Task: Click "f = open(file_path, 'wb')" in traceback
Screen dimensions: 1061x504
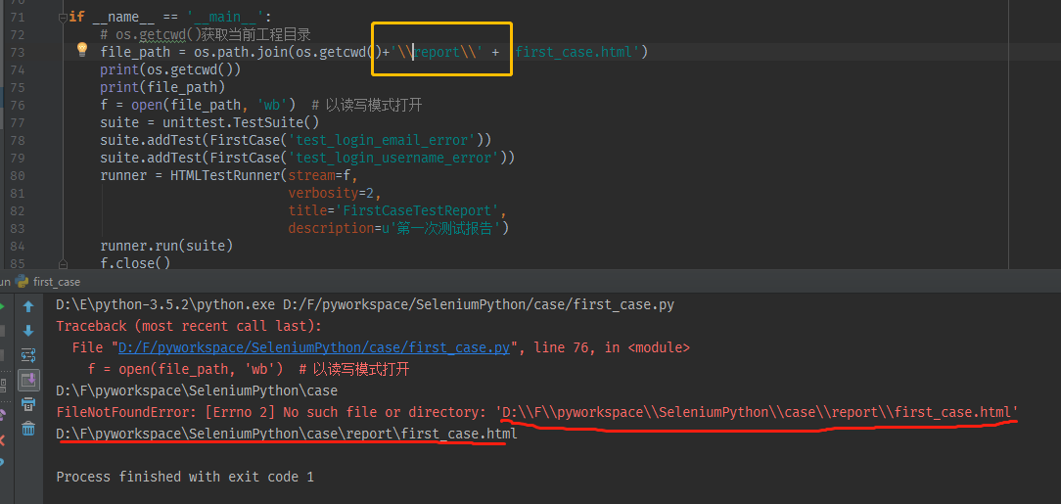Action: click(x=185, y=369)
